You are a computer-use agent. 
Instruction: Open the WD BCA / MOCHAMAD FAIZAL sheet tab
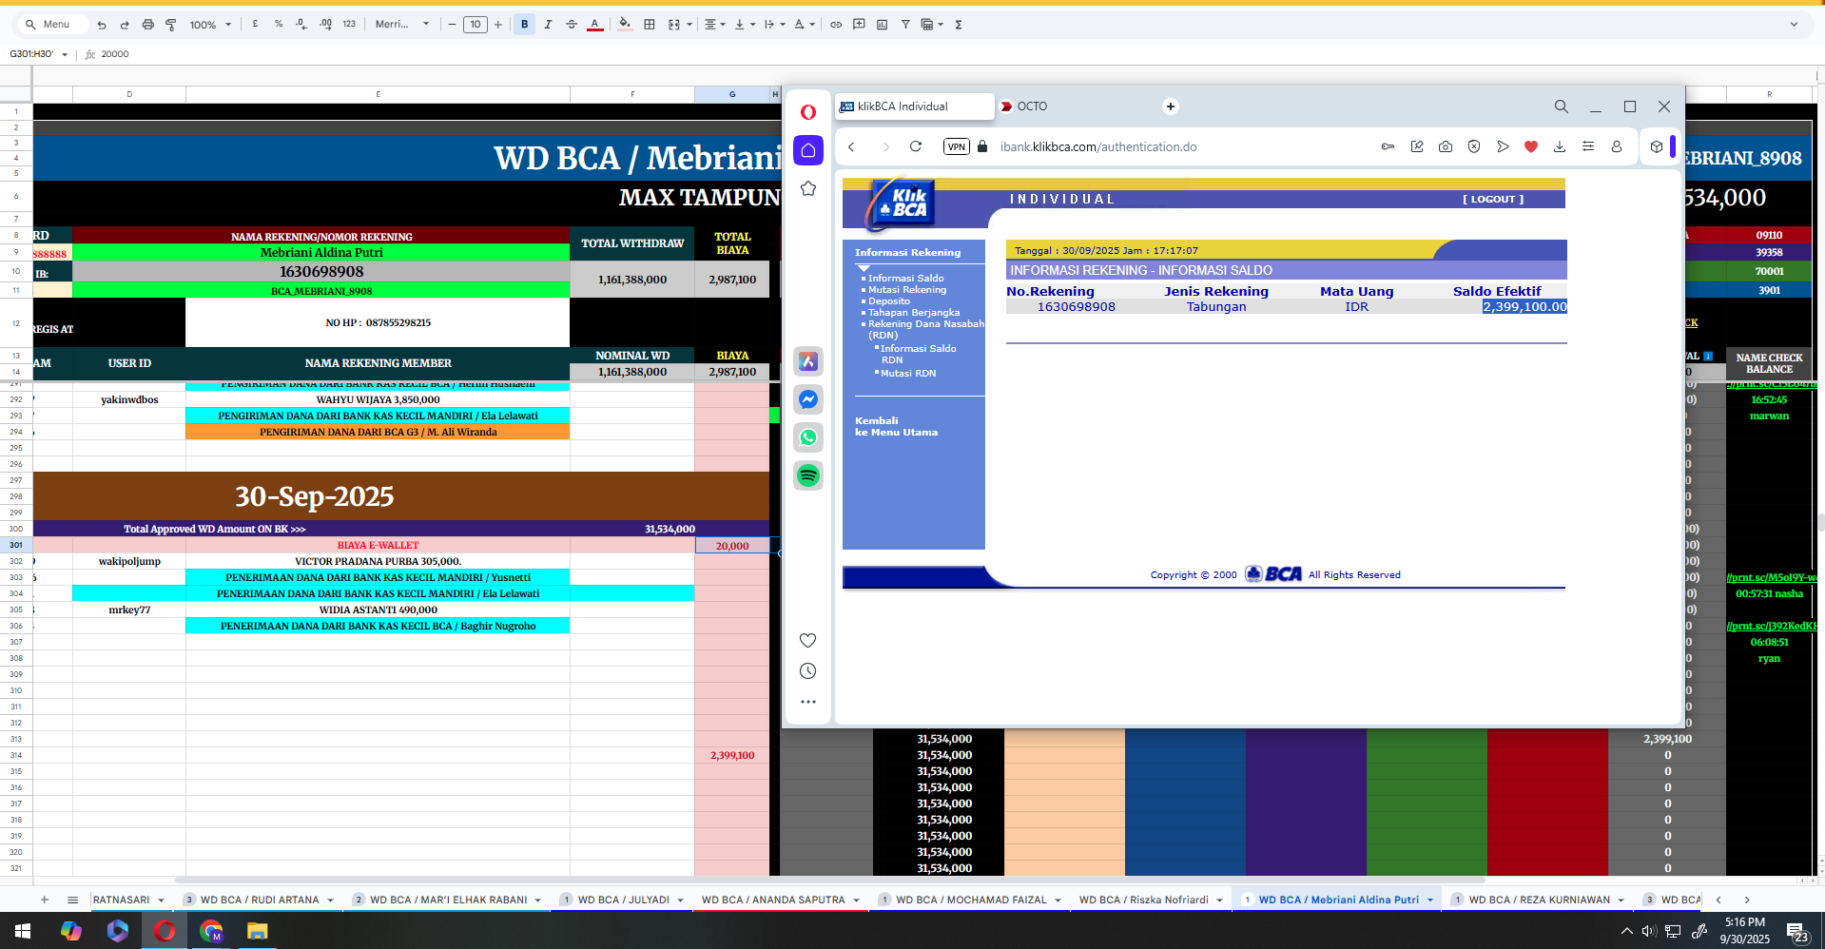pyautogui.click(x=971, y=900)
